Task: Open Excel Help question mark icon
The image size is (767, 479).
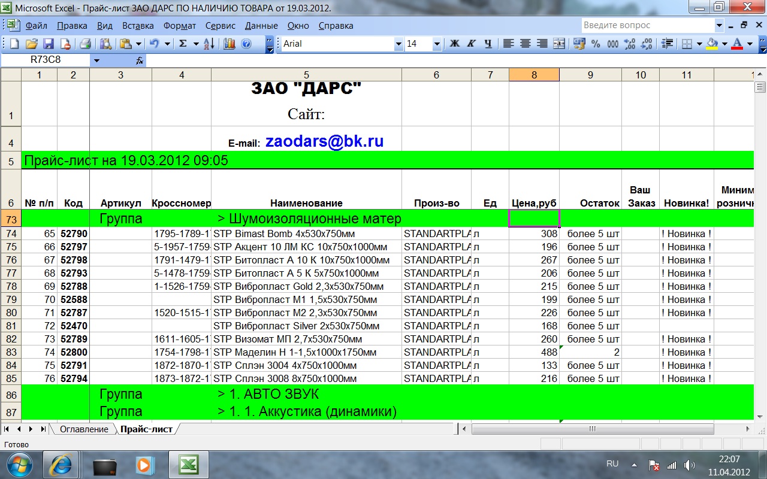Action: tap(246, 44)
